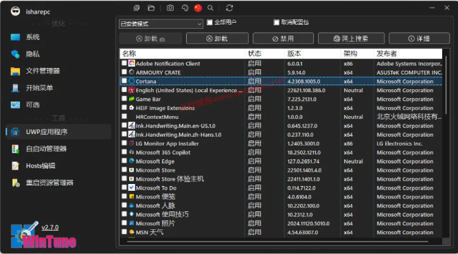Check the Microsoft Edge checkbox

tap(124, 161)
